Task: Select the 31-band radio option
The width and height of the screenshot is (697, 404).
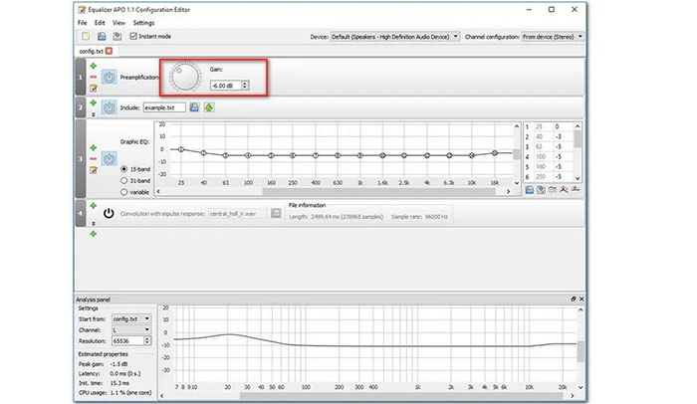Action: pos(124,181)
